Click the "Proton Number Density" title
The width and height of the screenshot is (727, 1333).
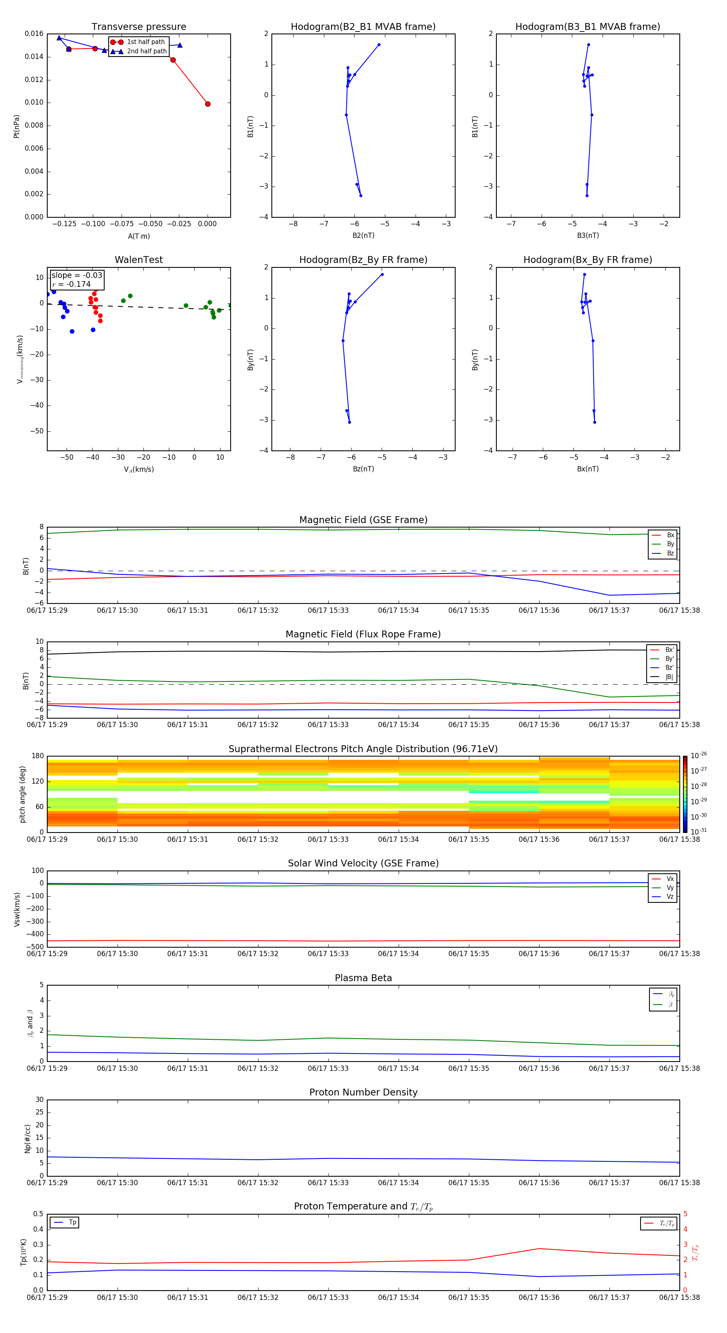(x=363, y=1092)
